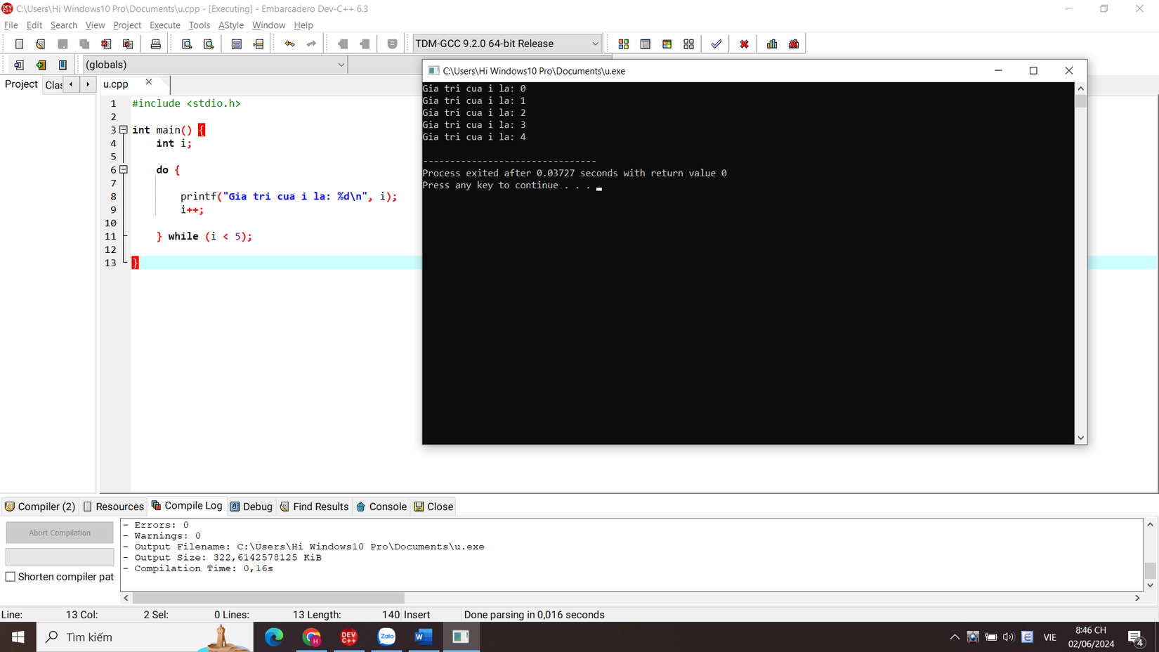1159x652 pixels.
Task: Close the u.cpp tab
Action: tap(149, 82)
